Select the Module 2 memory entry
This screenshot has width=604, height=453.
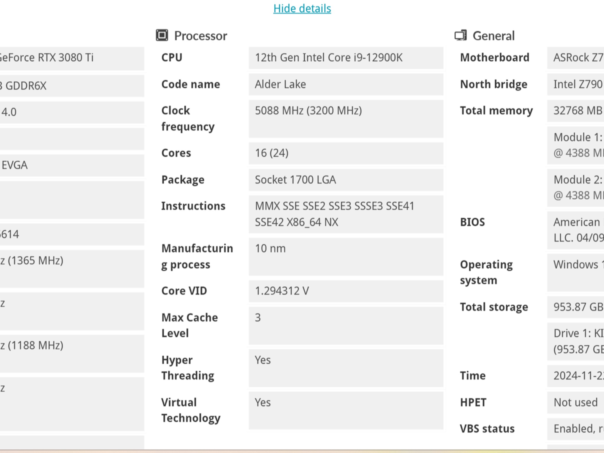576,188
